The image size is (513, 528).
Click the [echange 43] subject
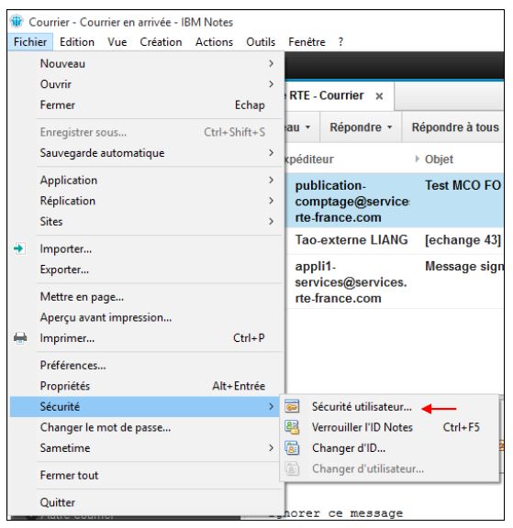click(463, 240)
